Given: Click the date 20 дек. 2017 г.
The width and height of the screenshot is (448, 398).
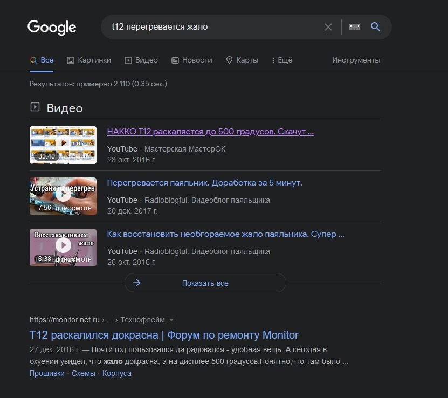Looking at the screenshot, I should [132, 211].
